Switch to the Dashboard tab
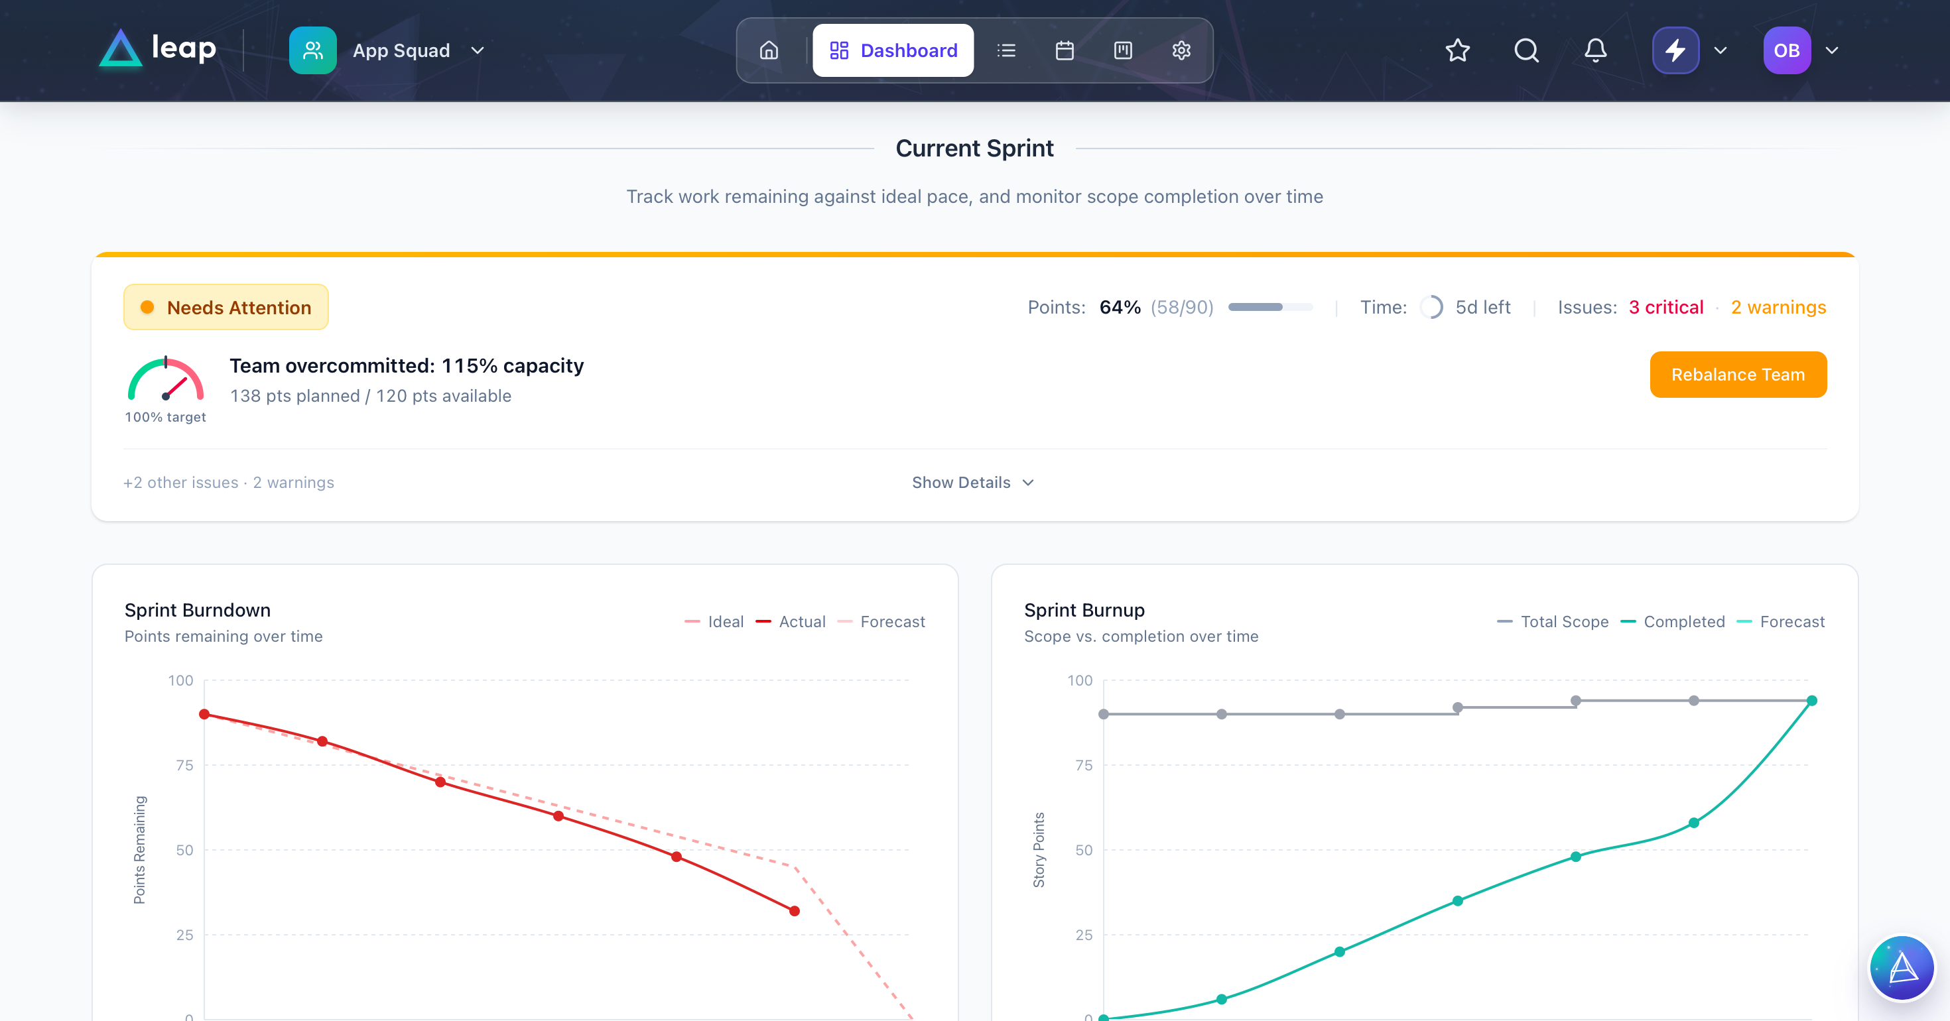 (x=893, y=50)
